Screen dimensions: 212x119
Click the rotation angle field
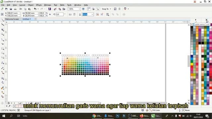60,14
